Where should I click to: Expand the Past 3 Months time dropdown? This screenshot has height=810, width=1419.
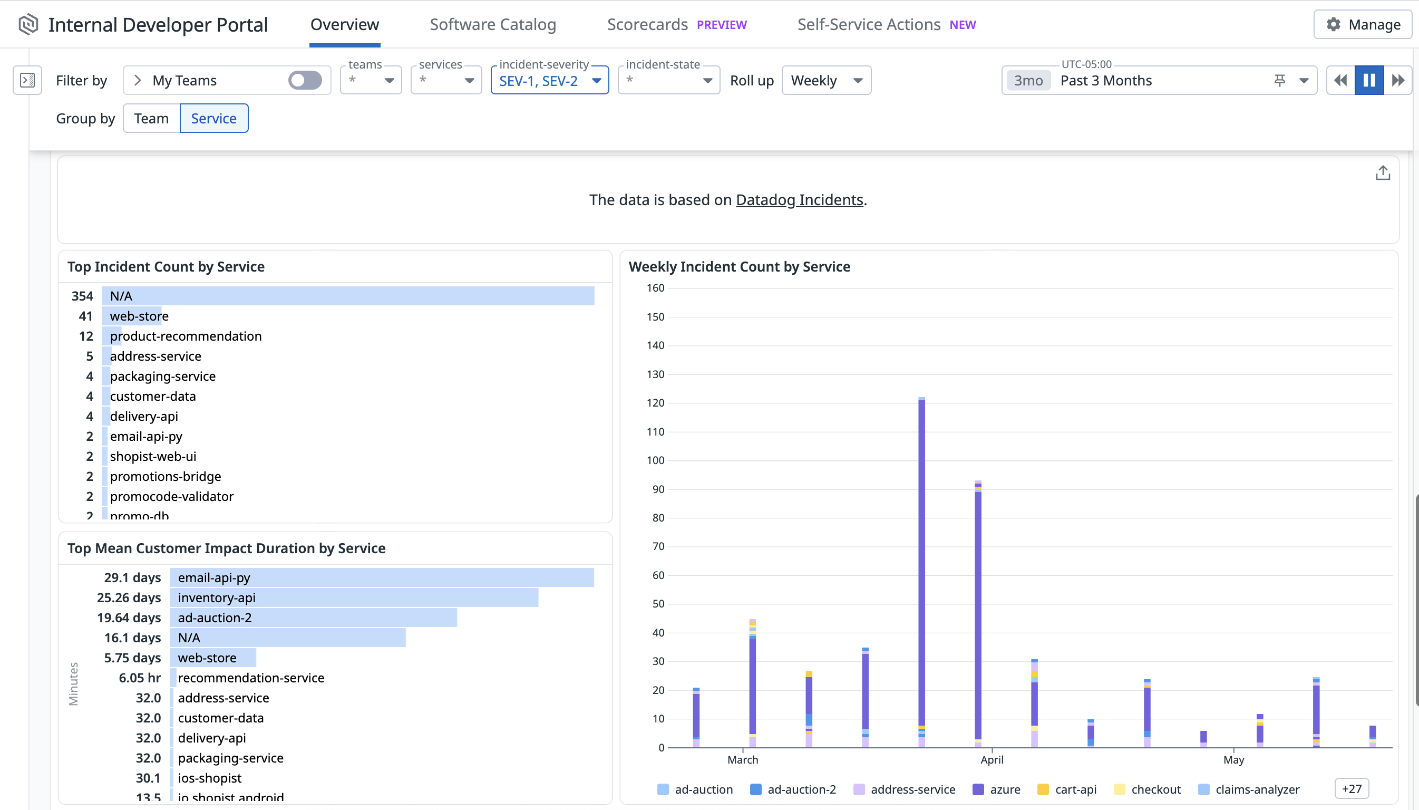click(1304, 81)
